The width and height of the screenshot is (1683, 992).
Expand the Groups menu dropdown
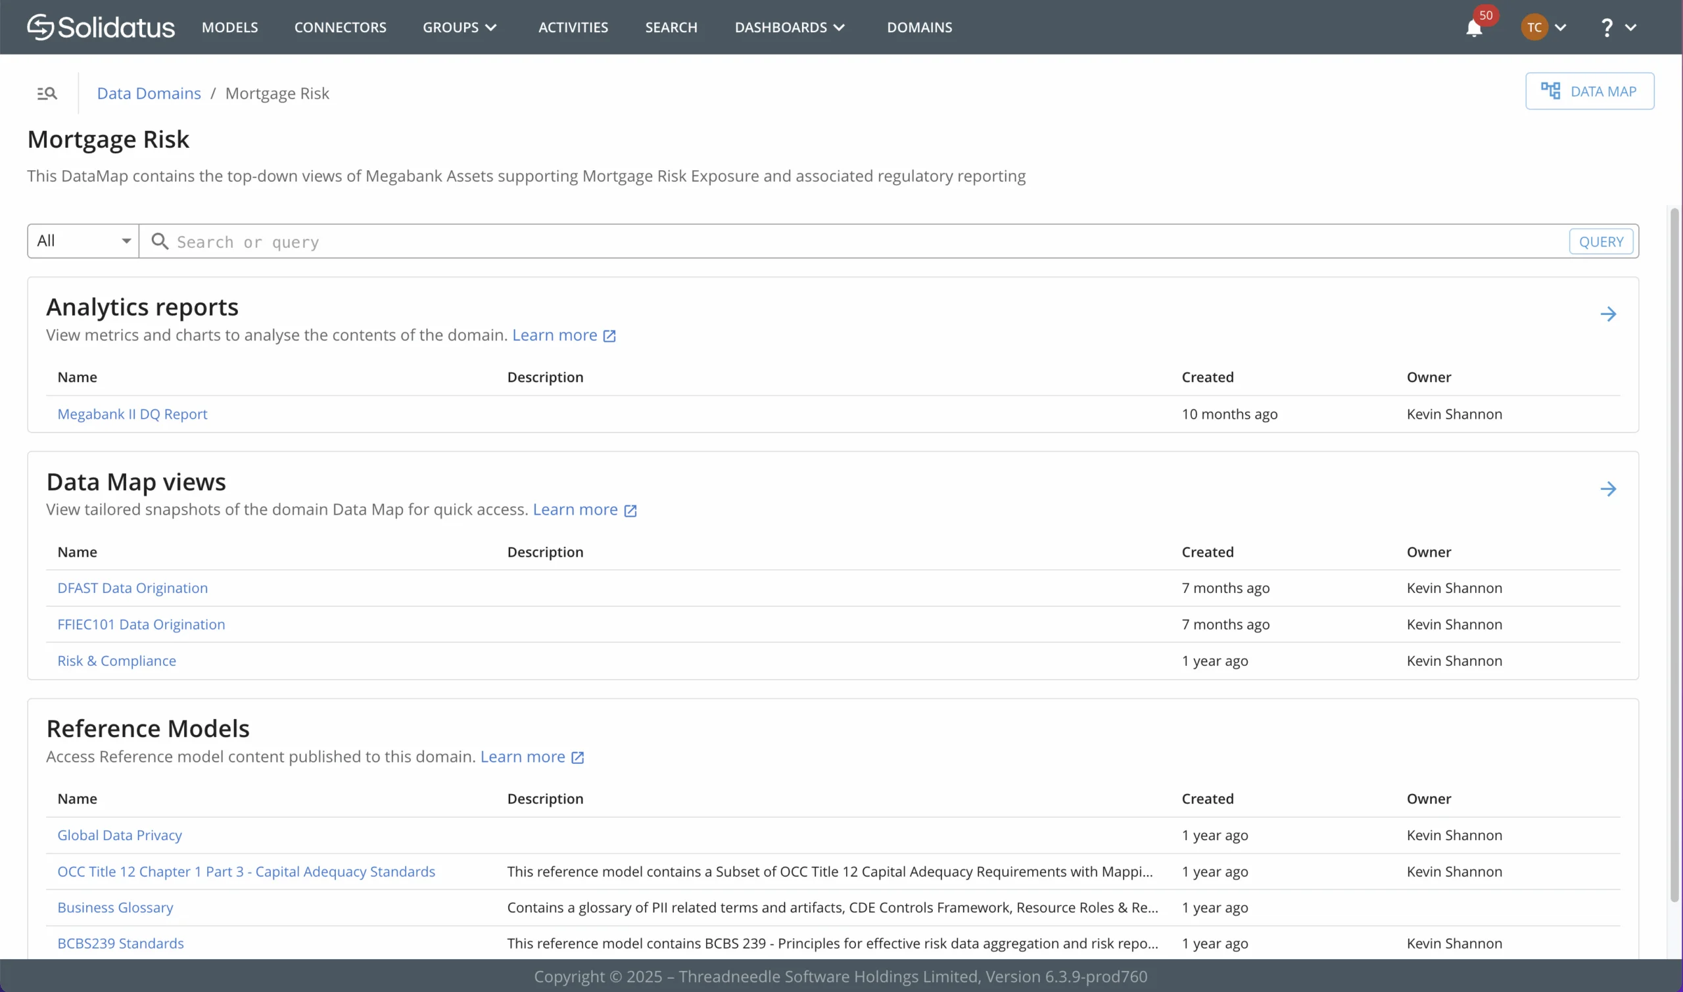[x=459, y=28]
